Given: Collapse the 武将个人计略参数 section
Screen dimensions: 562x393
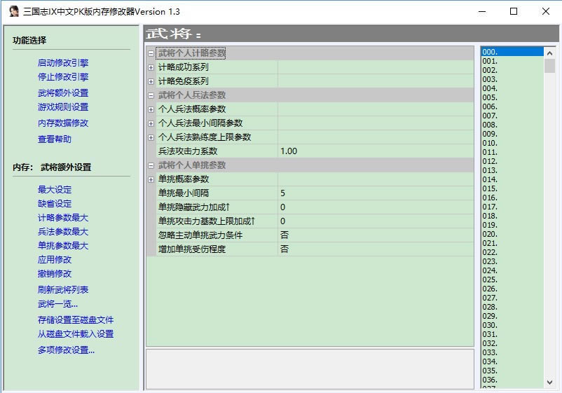Looking at the screenshot, I should pos(151,53).
